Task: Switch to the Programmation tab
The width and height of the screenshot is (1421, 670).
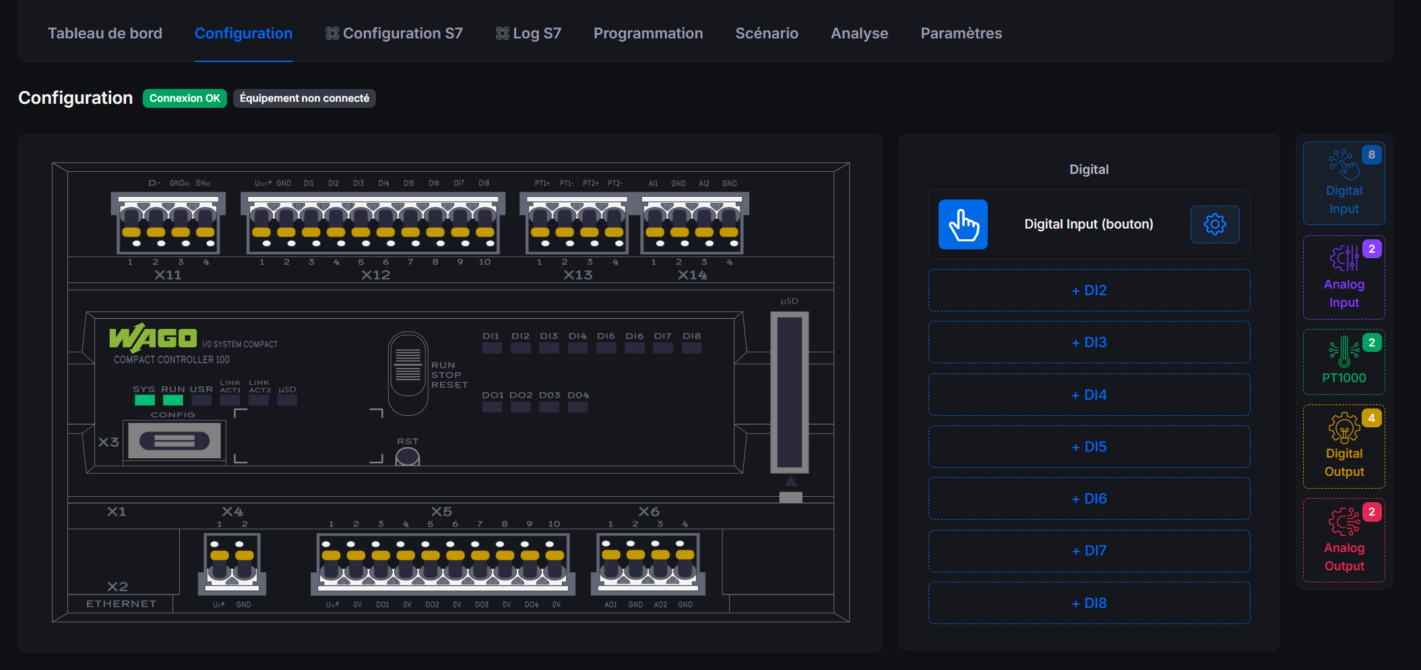Action: pyautogui.click(x=648, y=32)
